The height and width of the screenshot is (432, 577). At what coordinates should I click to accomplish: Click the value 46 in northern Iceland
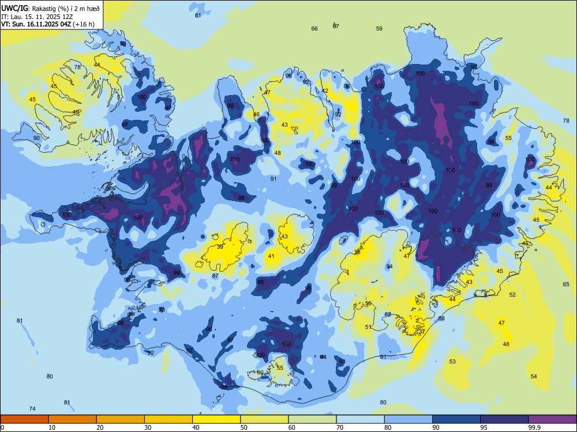(256, 114)
